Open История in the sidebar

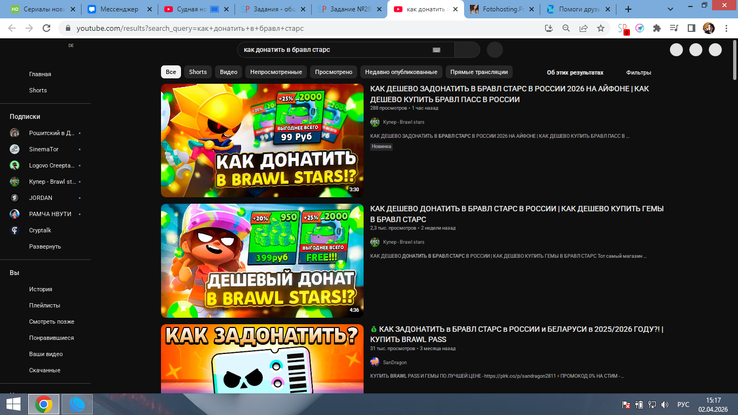pyautogui.click(x=41, y=289)
